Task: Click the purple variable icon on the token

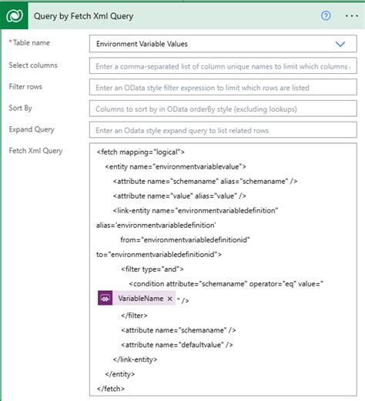Action: point(105,298)
